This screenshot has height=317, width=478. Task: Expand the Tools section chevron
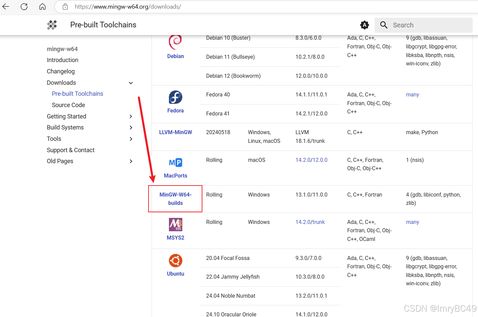(x=131, y=139)
